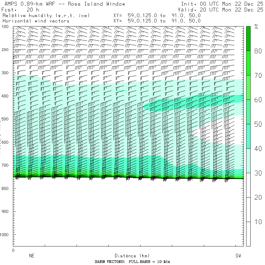
Task: Click the 30 colorbar tick label
Action: tap(258, 173)
